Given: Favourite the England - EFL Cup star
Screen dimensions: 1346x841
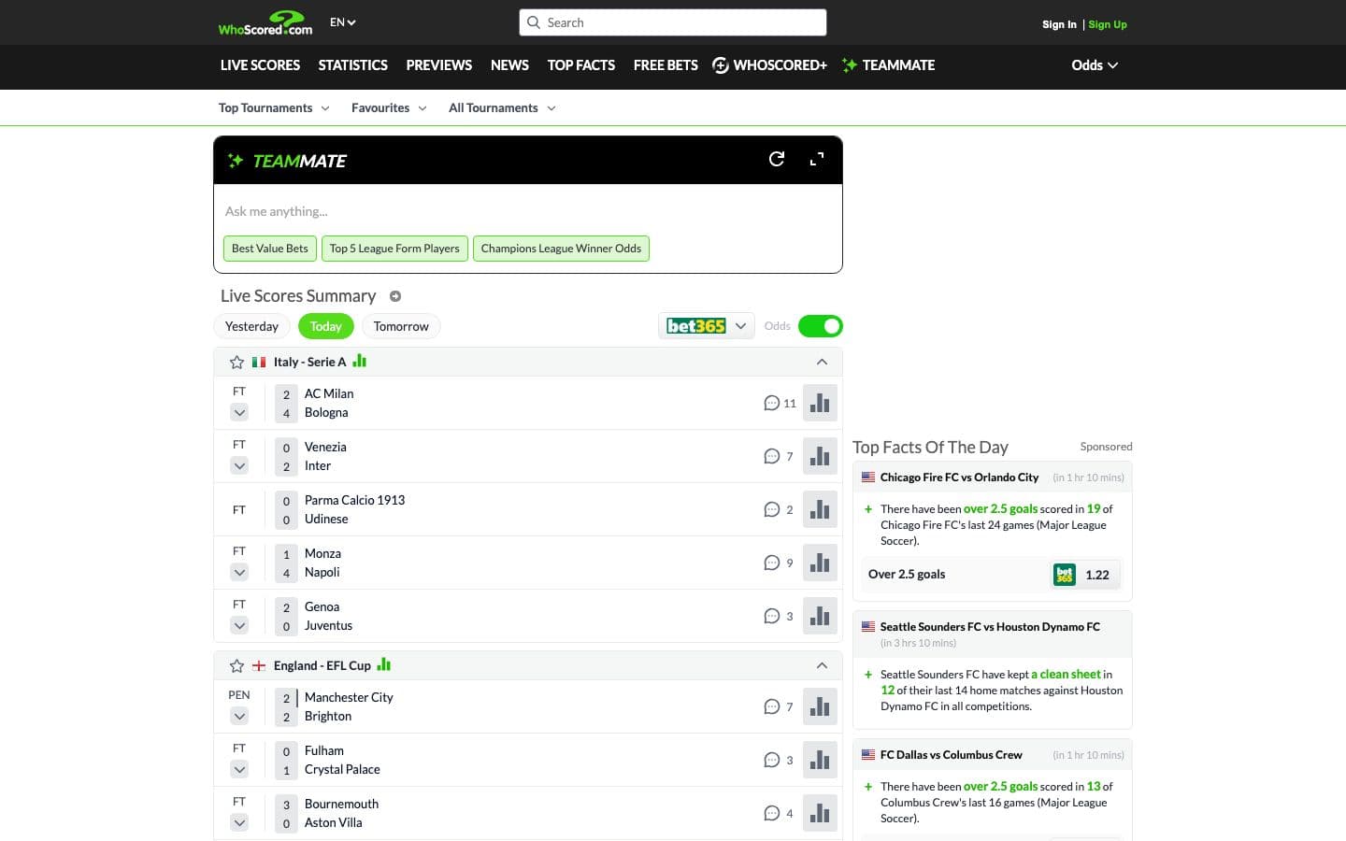Looking at the screenshot, I should point(236,665).
